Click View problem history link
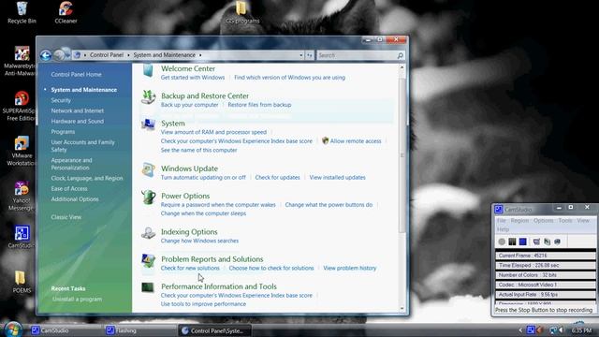Viewport: 599px width, 337px height. 349,269
